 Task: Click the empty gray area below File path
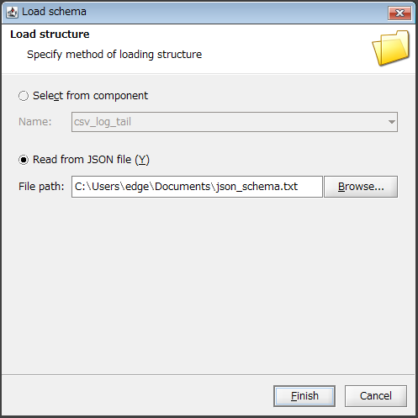click(209, 286)
